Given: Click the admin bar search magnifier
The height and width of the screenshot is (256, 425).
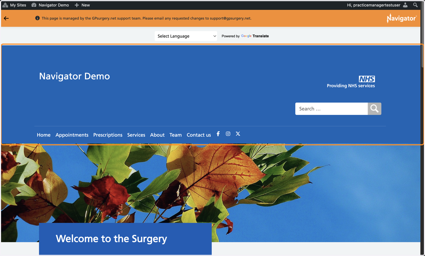Looking at the screenshot, I should [415, 5].
